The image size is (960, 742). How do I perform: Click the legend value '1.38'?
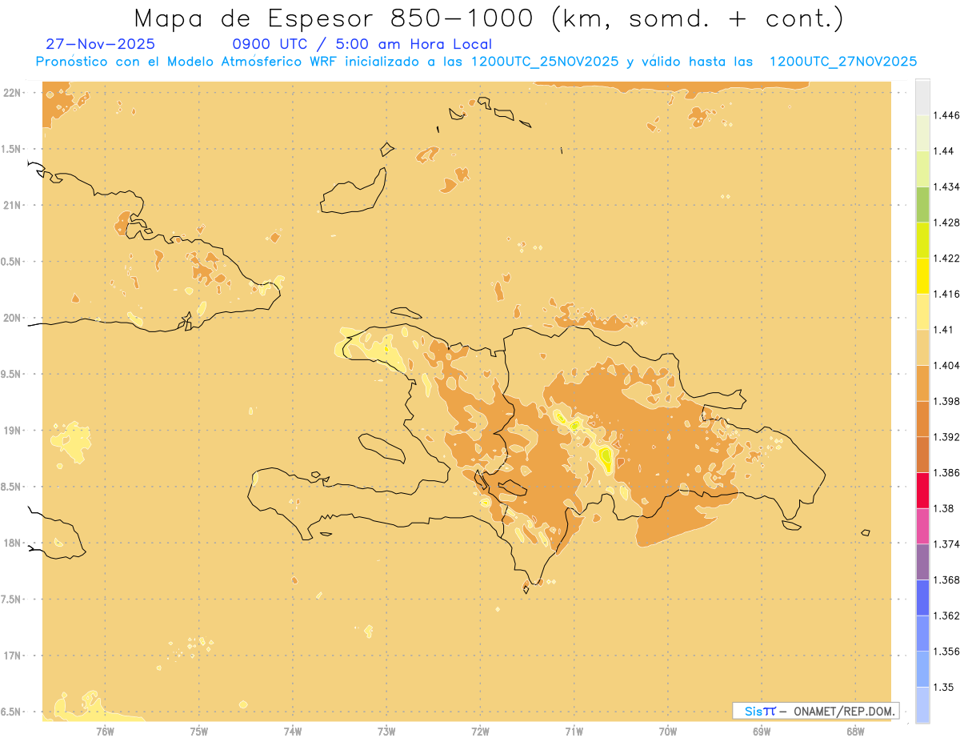943,508
